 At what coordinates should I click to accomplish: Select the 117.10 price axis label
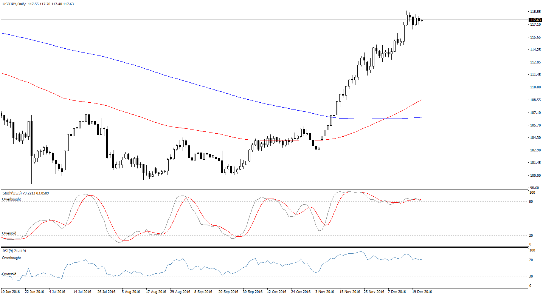535,25
